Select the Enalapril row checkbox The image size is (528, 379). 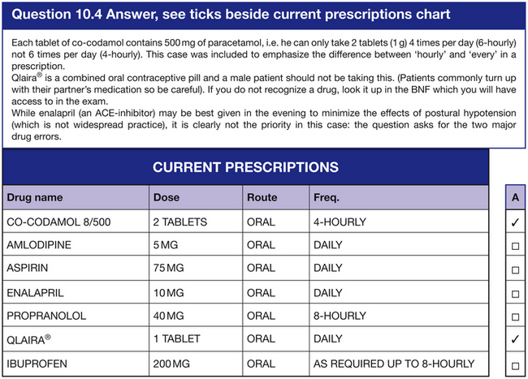click(x=515, y=292)
